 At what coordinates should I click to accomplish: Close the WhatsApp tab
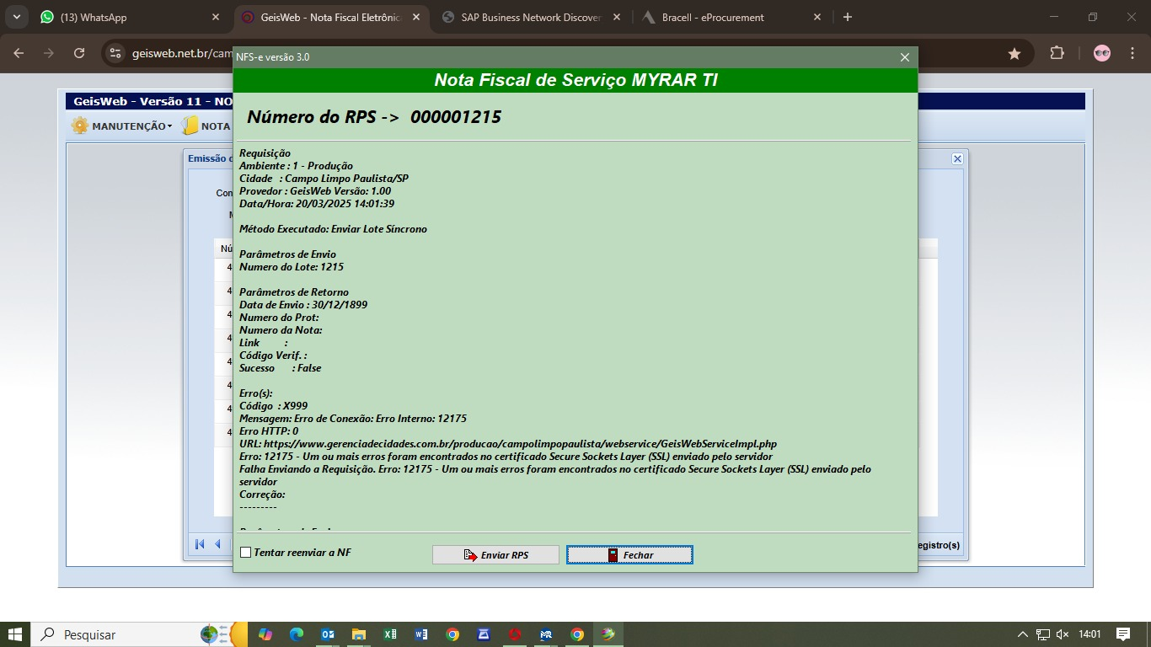(x=216, y=17)
